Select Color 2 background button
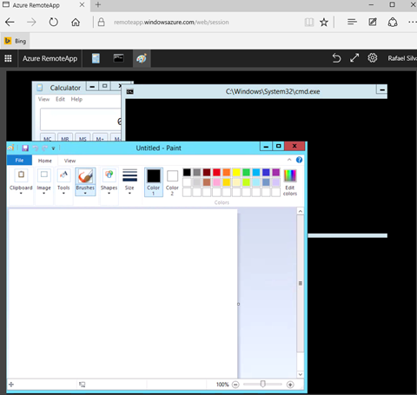The image size is (417, 395). coord(172,182)
